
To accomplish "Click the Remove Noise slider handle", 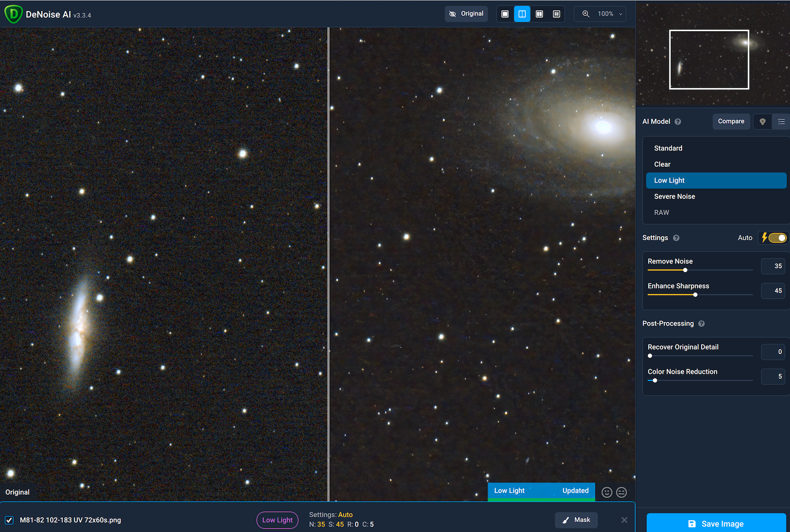I will click(685, 270).
